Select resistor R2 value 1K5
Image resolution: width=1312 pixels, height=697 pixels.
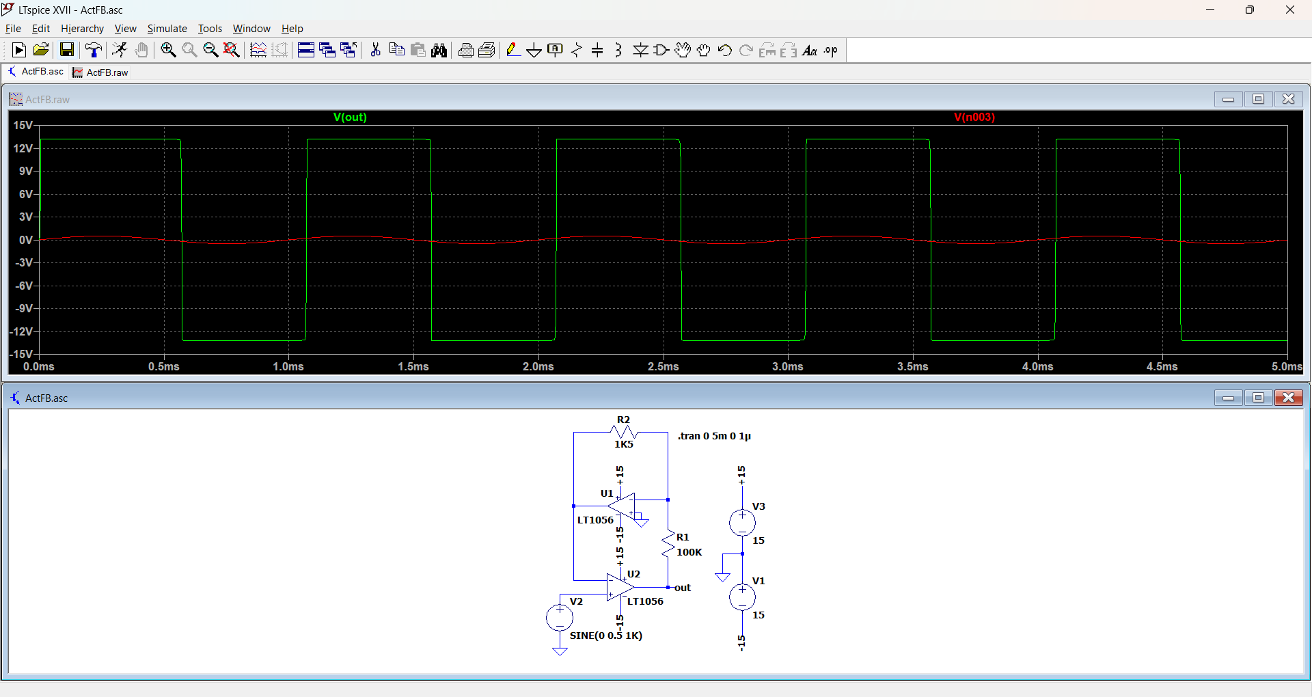[x=624, y=444]
